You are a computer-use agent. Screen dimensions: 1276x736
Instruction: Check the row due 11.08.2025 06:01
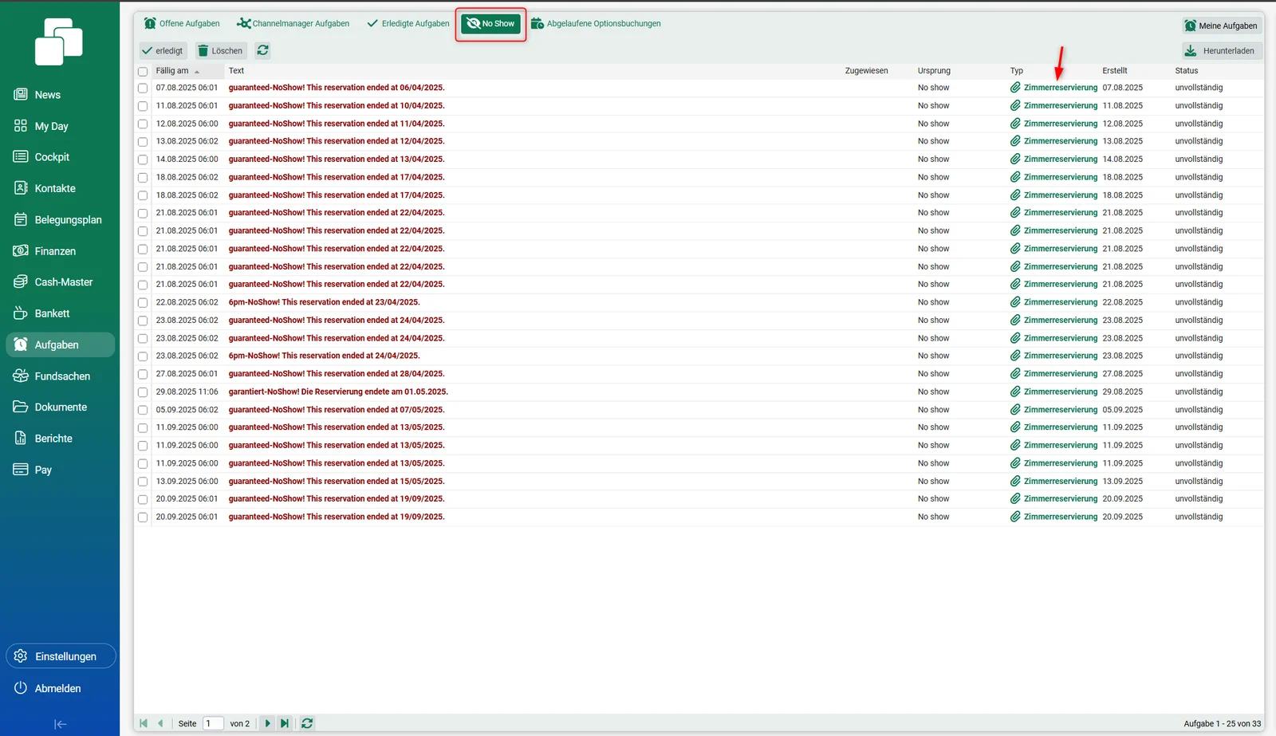point(143,106)
